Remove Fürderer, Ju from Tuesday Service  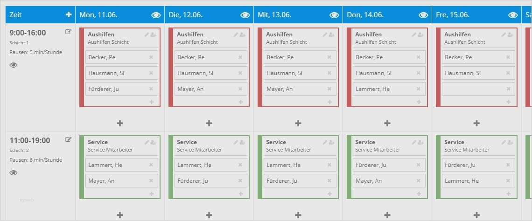[x=240, y=180]
